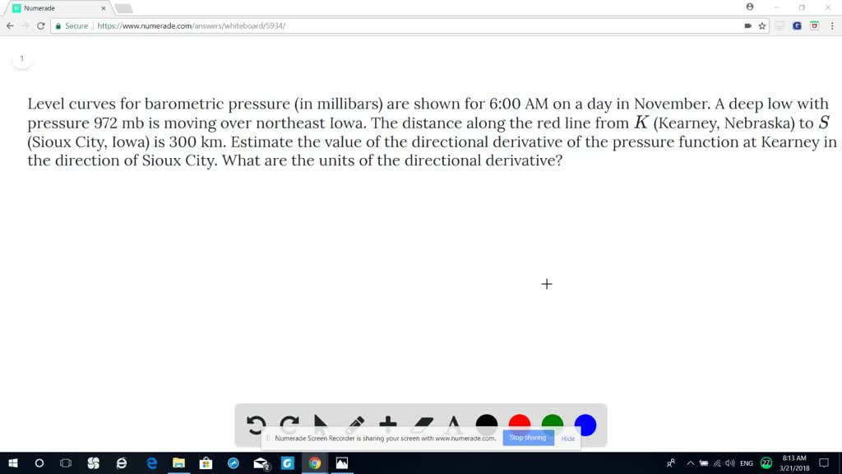Open People icon in system tray
The height and width of the screenshot is (474, 842).
671,462
